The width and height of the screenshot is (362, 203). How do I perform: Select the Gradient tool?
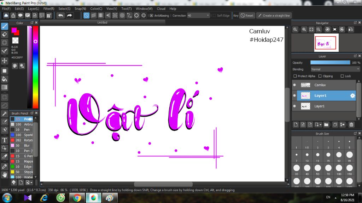[x=5, y=87]
